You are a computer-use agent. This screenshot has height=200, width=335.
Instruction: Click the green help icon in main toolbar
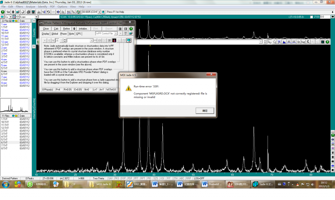(x=3, y=12)
